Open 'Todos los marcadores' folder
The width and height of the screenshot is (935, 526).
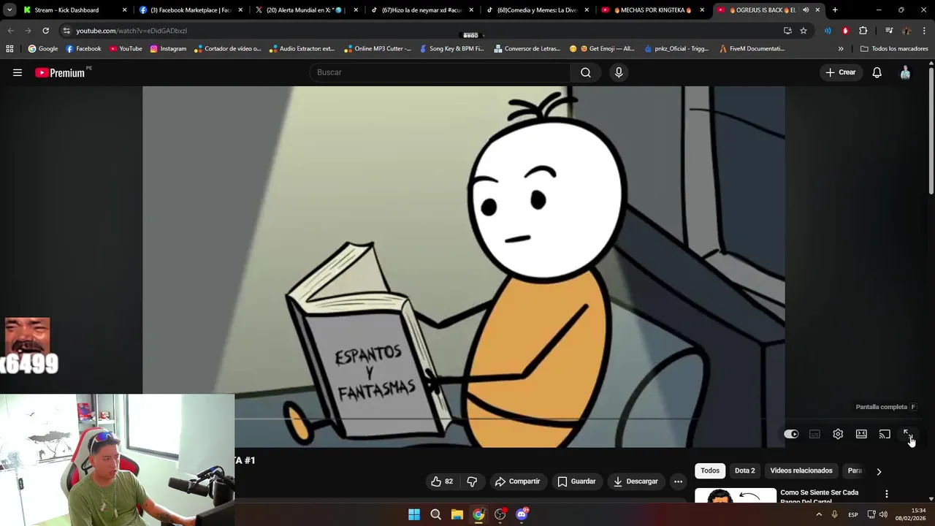(894, 49)
